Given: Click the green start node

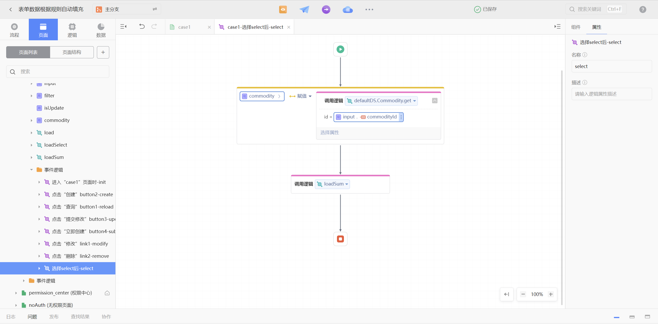Looking at the screenshot, I should (x=340, y=49).
